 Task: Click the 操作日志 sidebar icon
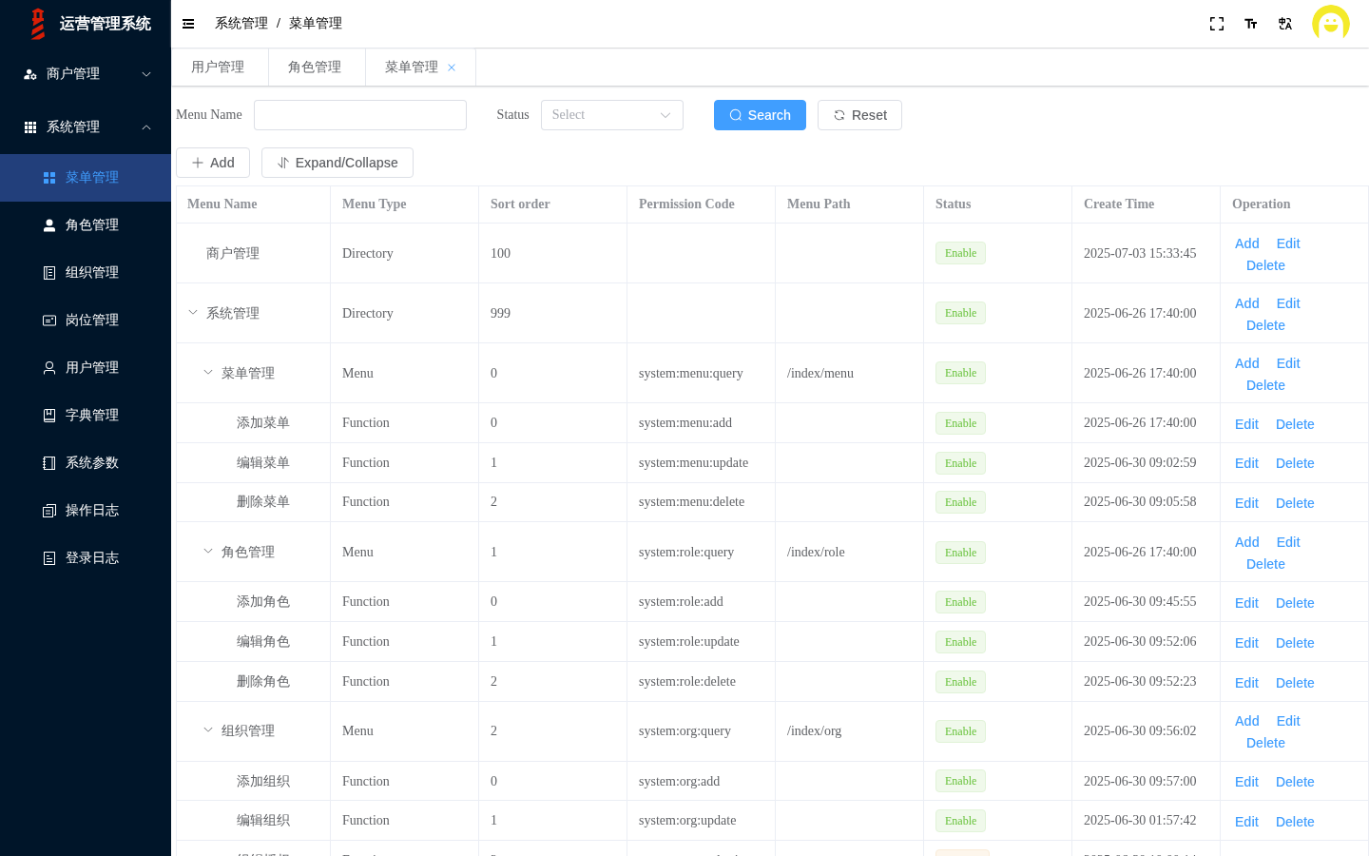click(49, 511)
